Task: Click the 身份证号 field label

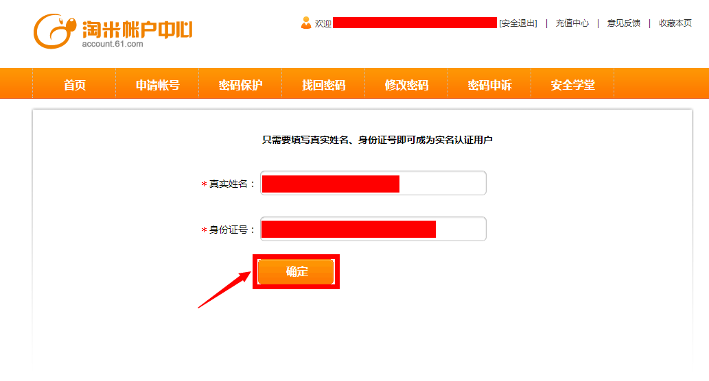Action: pos(229,230)
